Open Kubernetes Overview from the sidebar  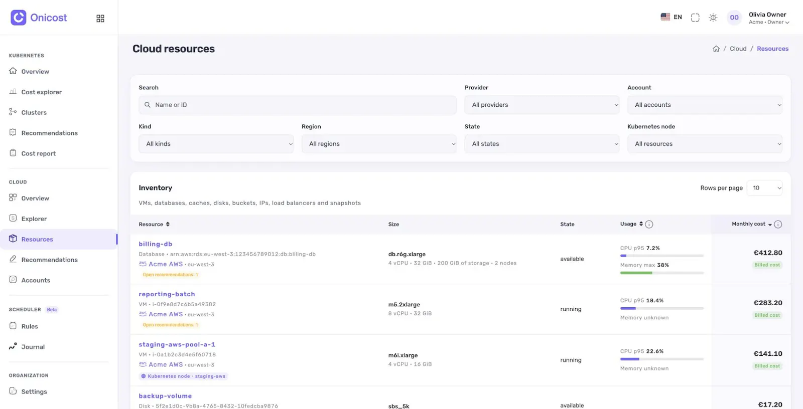click(35, 72)
